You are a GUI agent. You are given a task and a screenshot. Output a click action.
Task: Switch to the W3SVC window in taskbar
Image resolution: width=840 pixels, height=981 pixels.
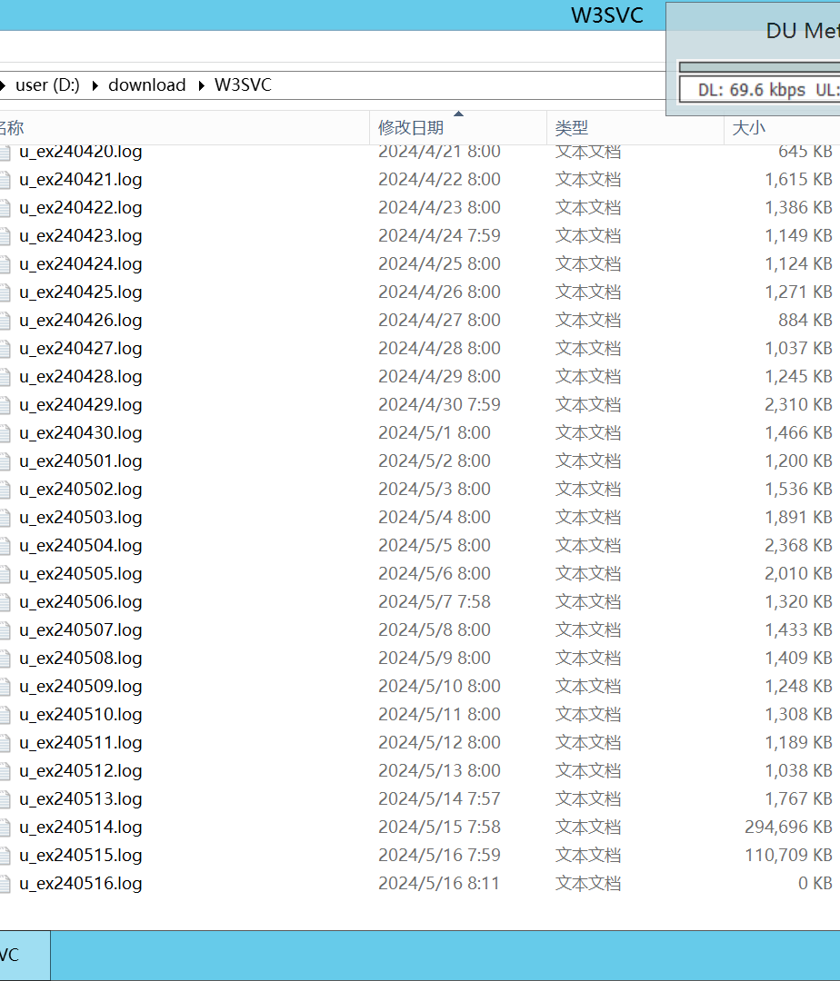(x=18, y=956)
